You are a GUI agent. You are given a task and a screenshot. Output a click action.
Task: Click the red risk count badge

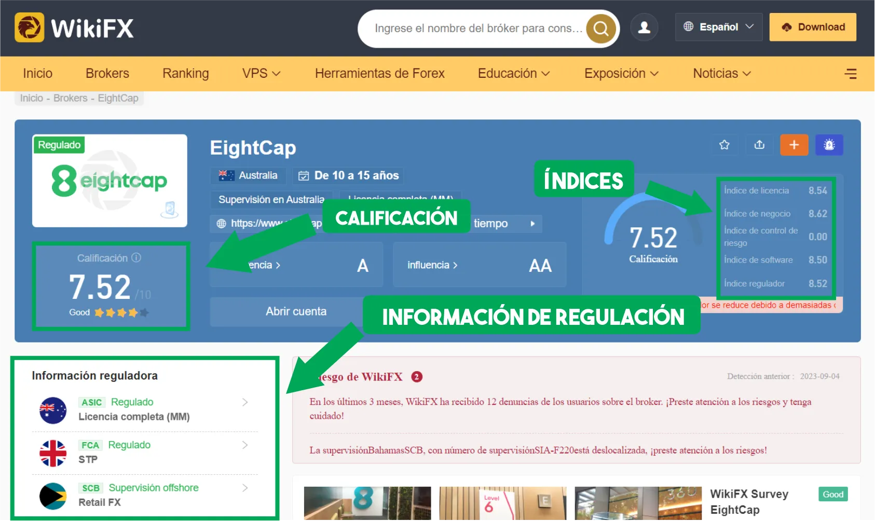(417, 377)
